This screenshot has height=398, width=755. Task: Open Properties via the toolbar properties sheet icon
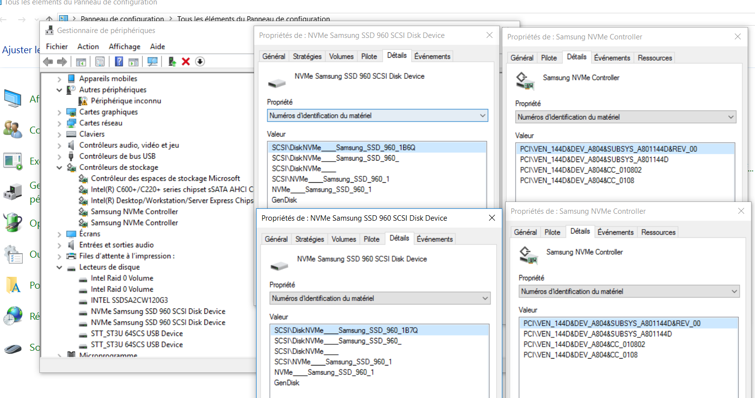tap(100, 62)
